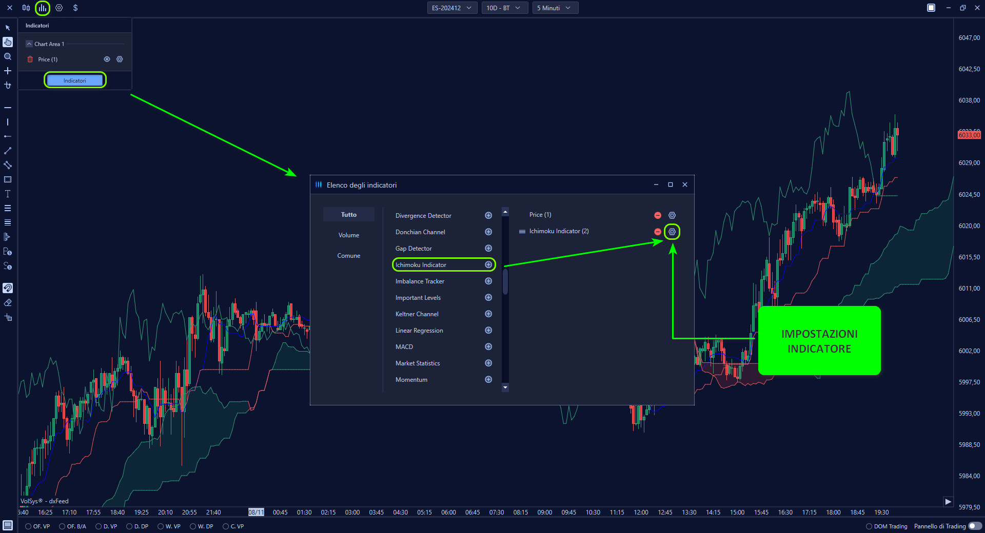Open the 10D - BT period dropdown
This screenshot has width=985, height=533.
[504, 8]
